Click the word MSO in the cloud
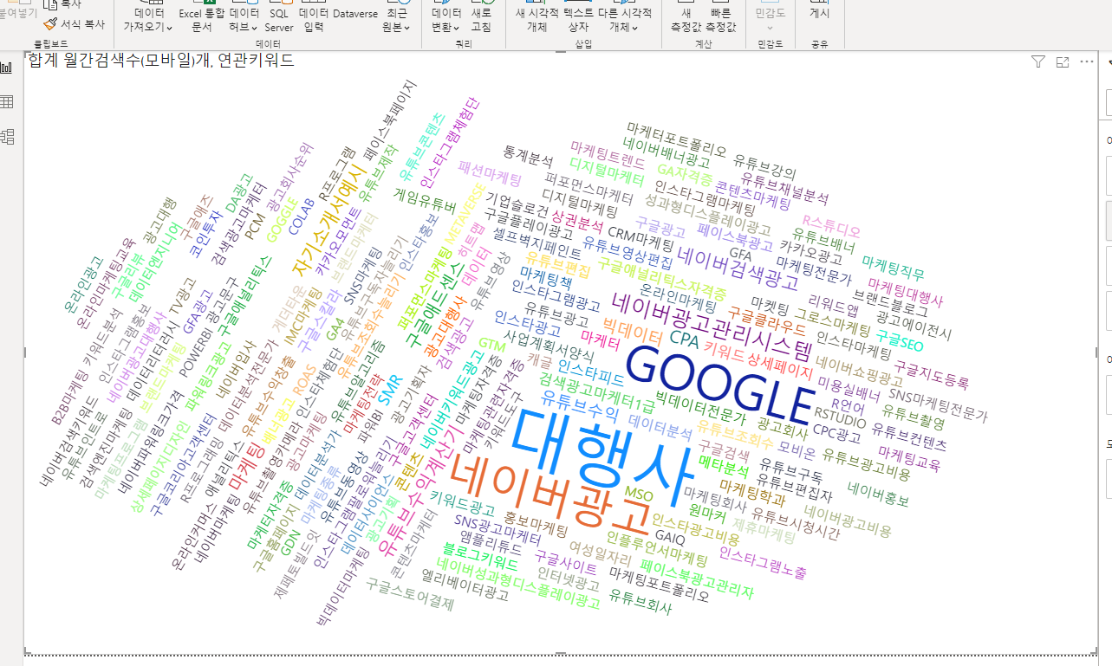The image size is (1112, 666). coord(639,494)
